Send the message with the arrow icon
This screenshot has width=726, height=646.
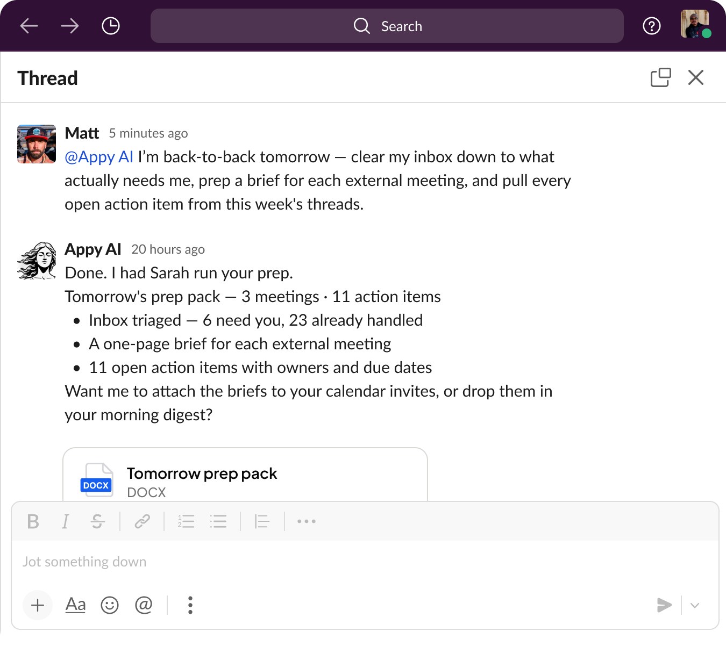665,605
